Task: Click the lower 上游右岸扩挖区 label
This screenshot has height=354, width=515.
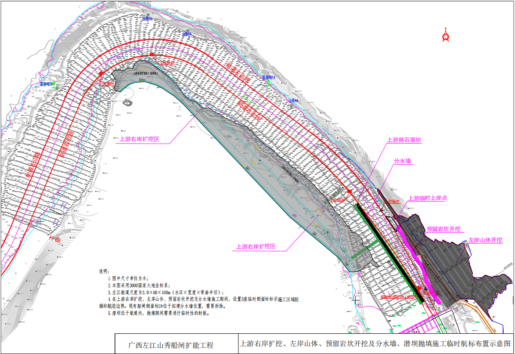Action: [256, 247]
